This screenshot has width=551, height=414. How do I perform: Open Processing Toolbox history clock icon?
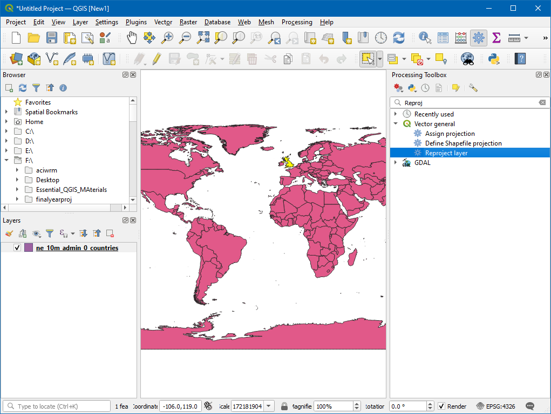(425, 88)
